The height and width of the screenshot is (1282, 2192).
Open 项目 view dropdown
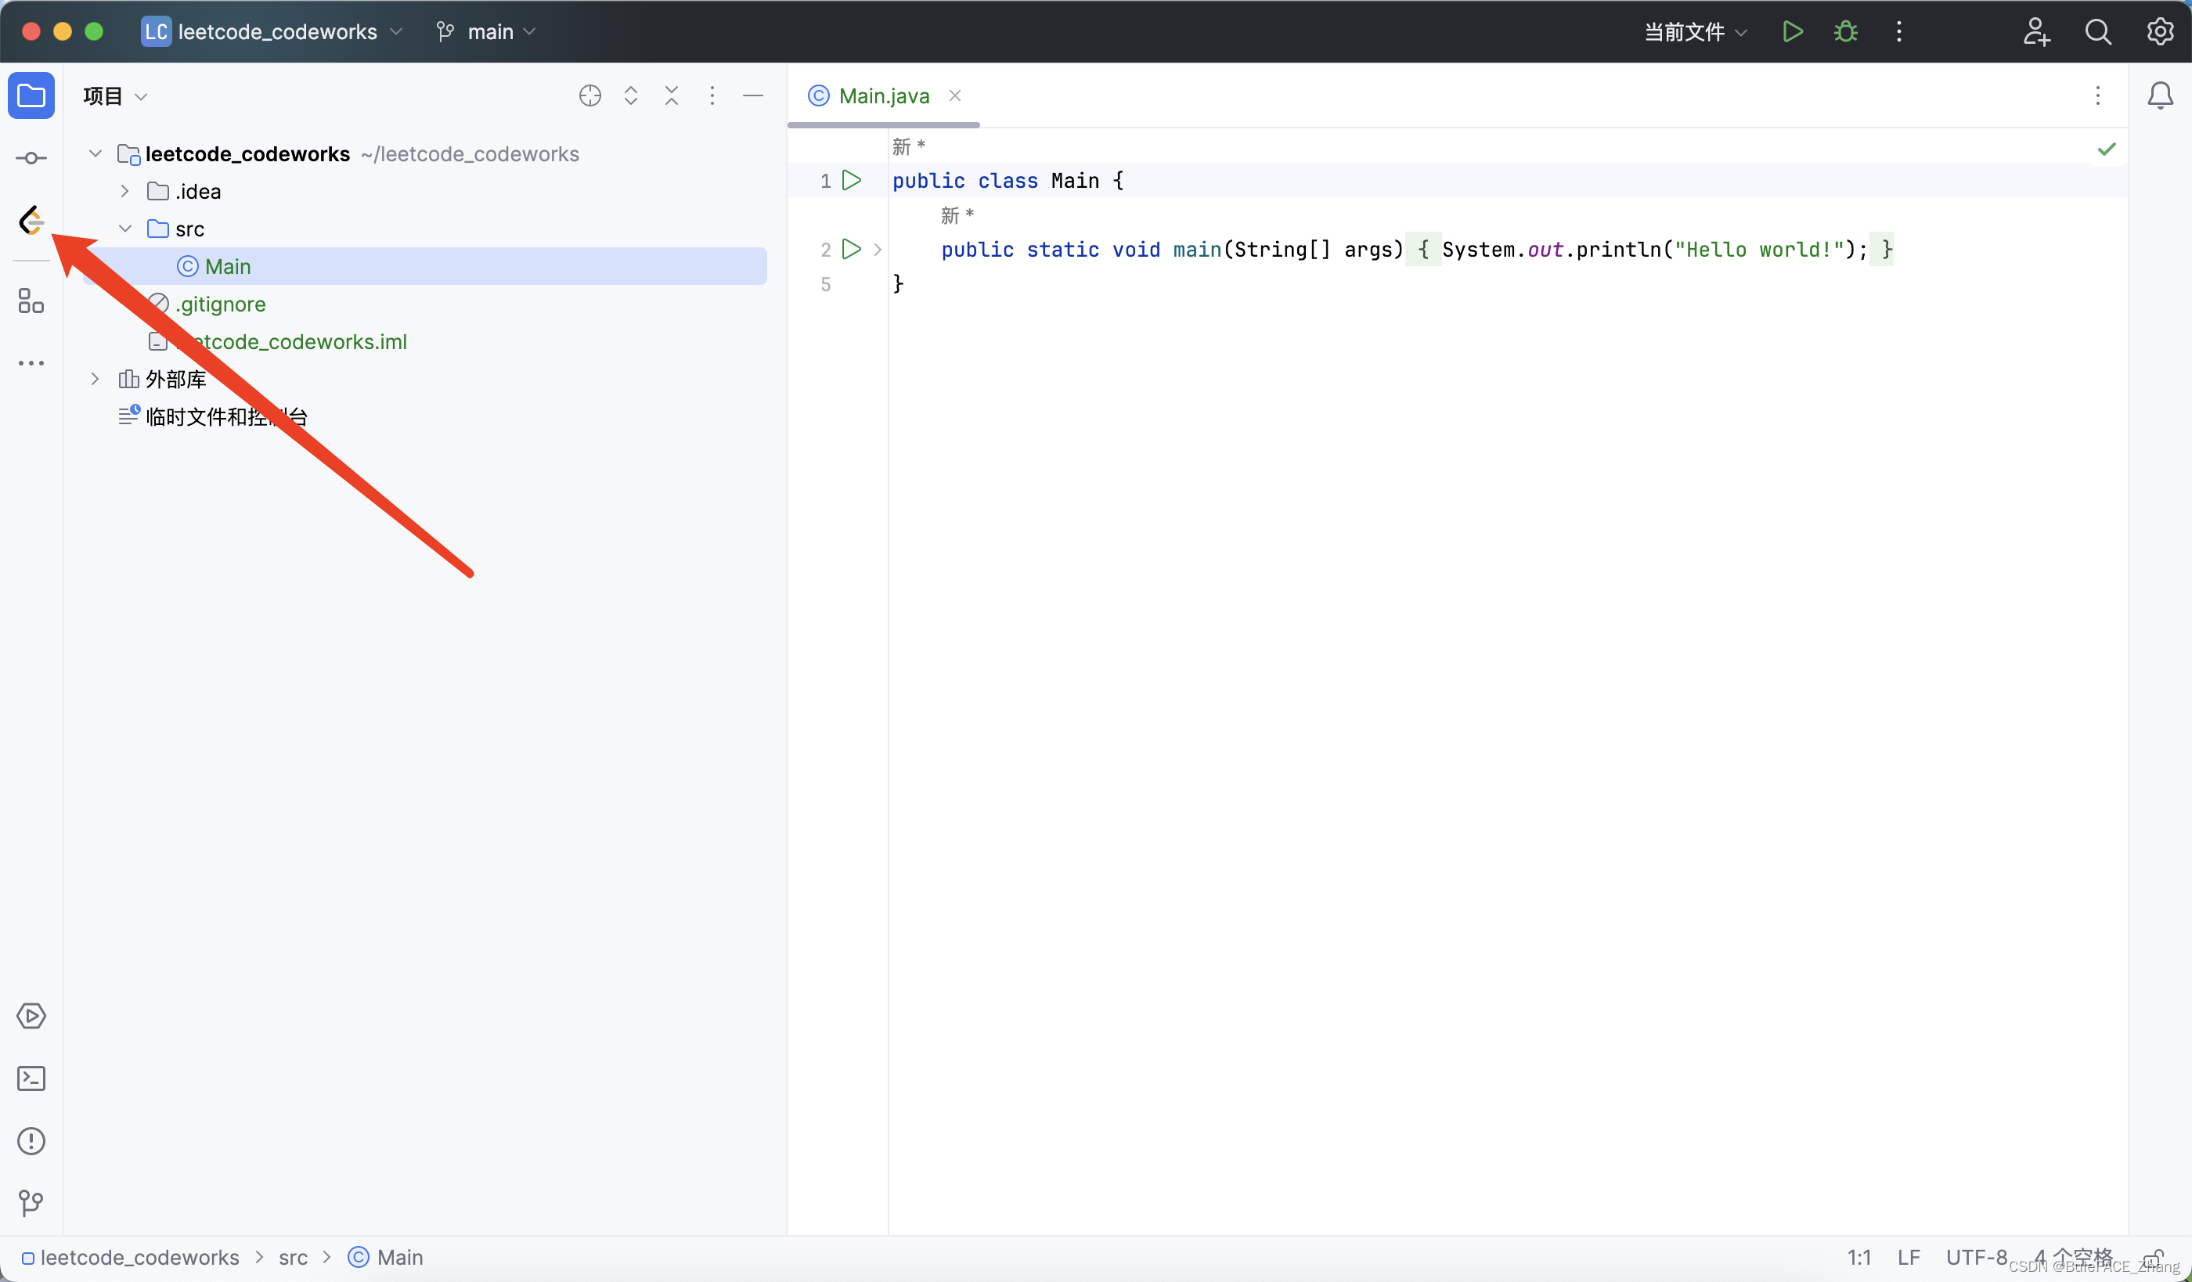point(115,95)
